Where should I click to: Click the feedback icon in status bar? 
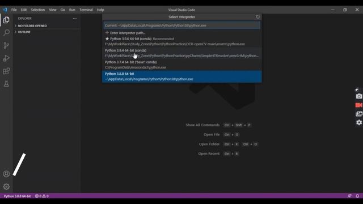[349, 196]
